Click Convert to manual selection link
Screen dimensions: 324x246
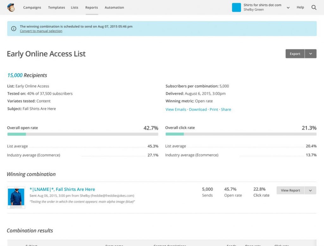[x=41, y=31]
